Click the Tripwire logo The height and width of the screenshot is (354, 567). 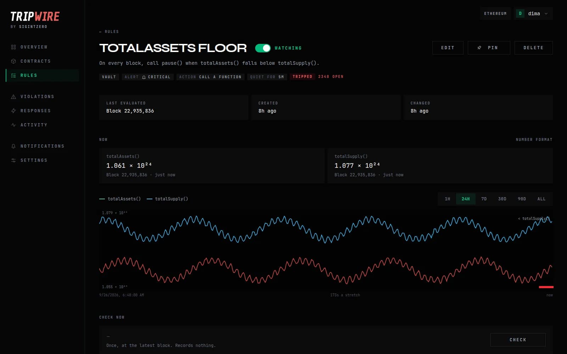[x=35, y=17]
